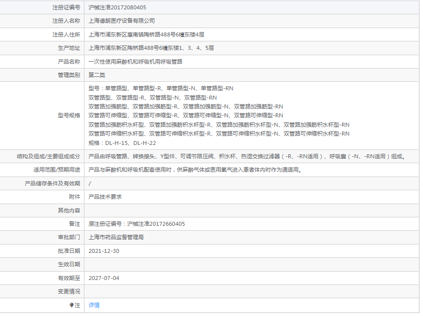Click the 适用范围/预期用途 intended use text
This screenshot has height=316, width=423.
(x=194, y=170)
